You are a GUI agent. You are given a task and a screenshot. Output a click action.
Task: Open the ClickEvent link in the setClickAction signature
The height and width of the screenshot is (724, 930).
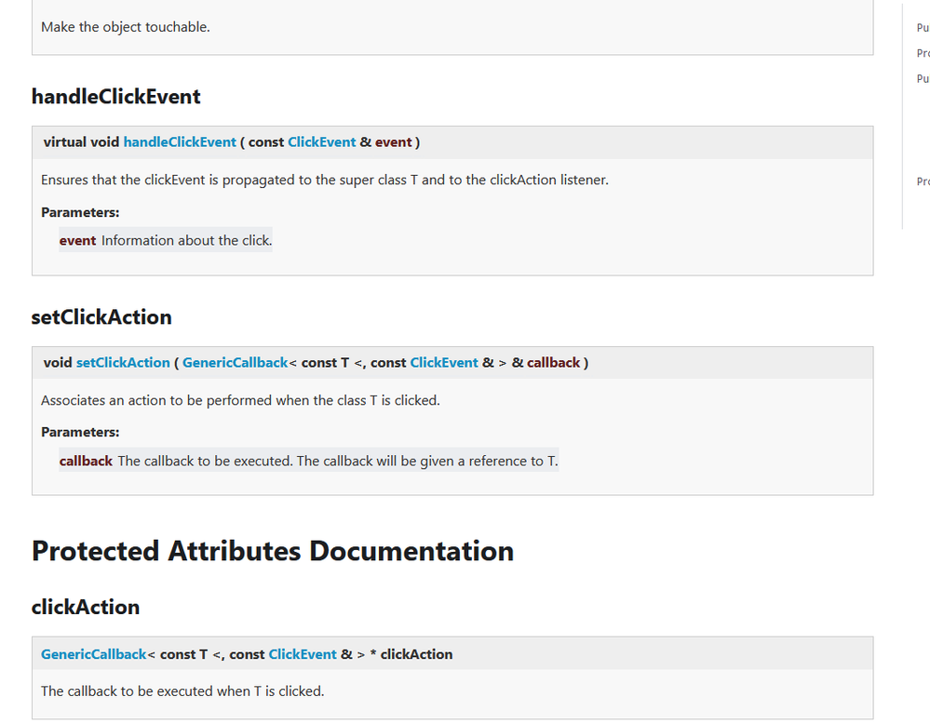coord(443,363)
